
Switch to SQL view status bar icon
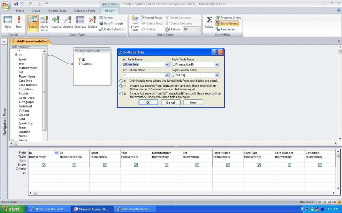click(x=334, y=202)
